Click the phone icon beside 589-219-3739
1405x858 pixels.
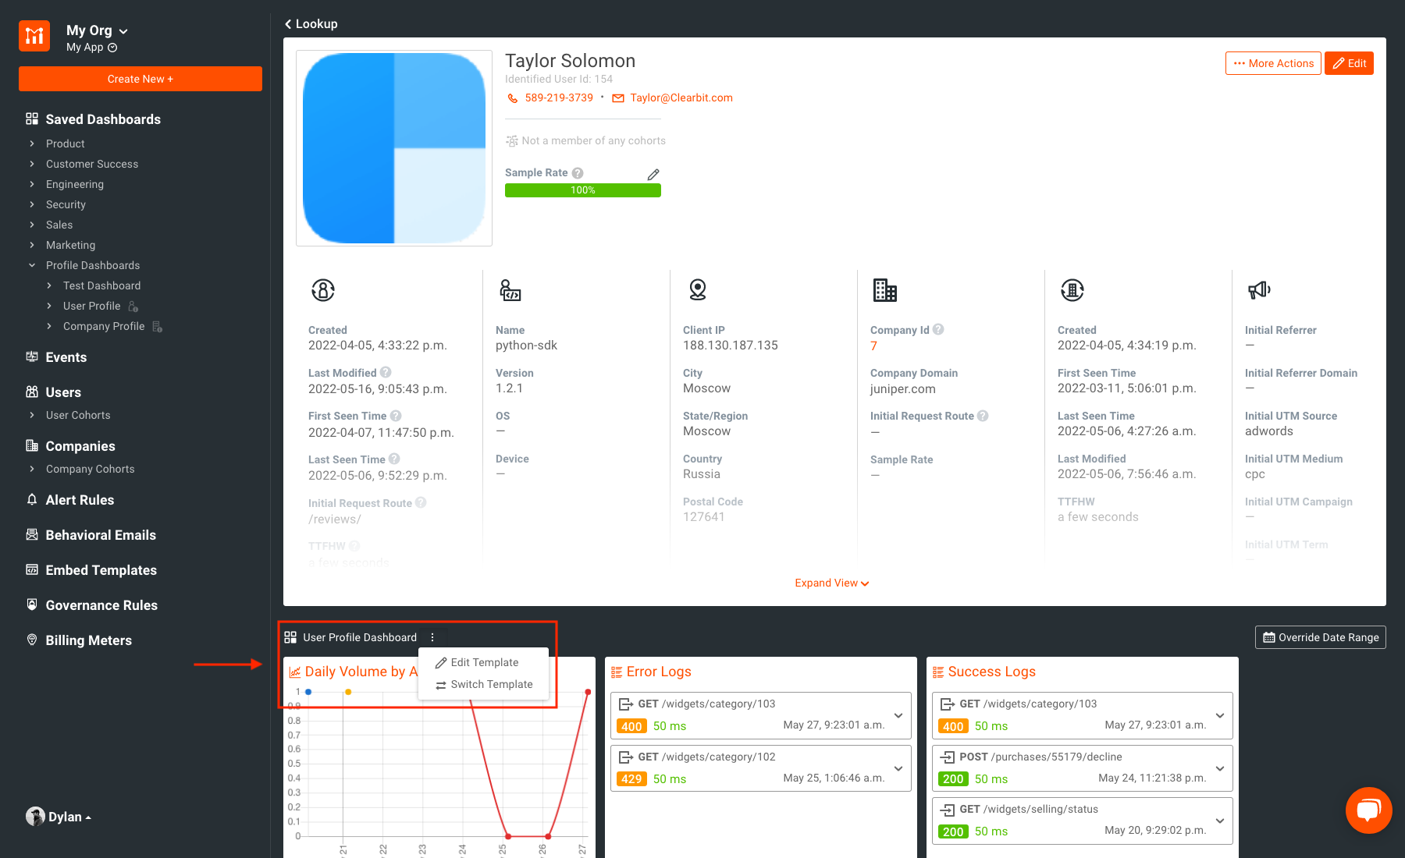tap(513, 97)
